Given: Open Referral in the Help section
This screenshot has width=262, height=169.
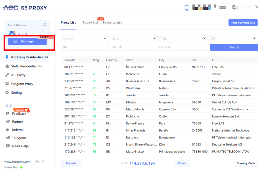Looking at the screenshot, I should tap(18, 130).
